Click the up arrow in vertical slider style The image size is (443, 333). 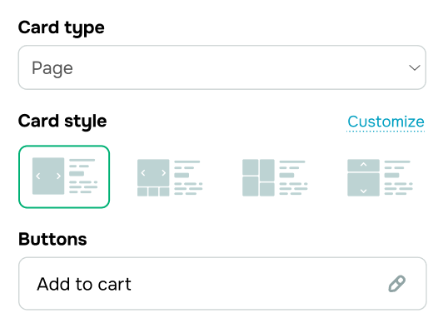tap(364, 164)
